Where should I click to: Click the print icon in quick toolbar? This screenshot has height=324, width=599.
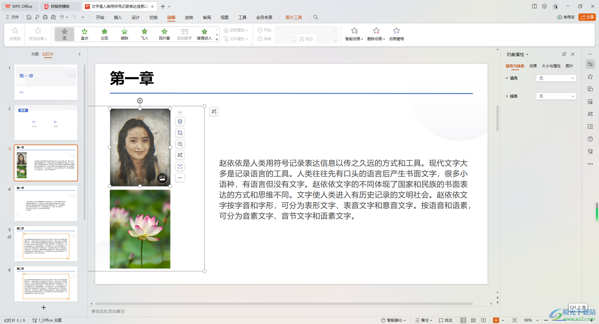[45, 17]
